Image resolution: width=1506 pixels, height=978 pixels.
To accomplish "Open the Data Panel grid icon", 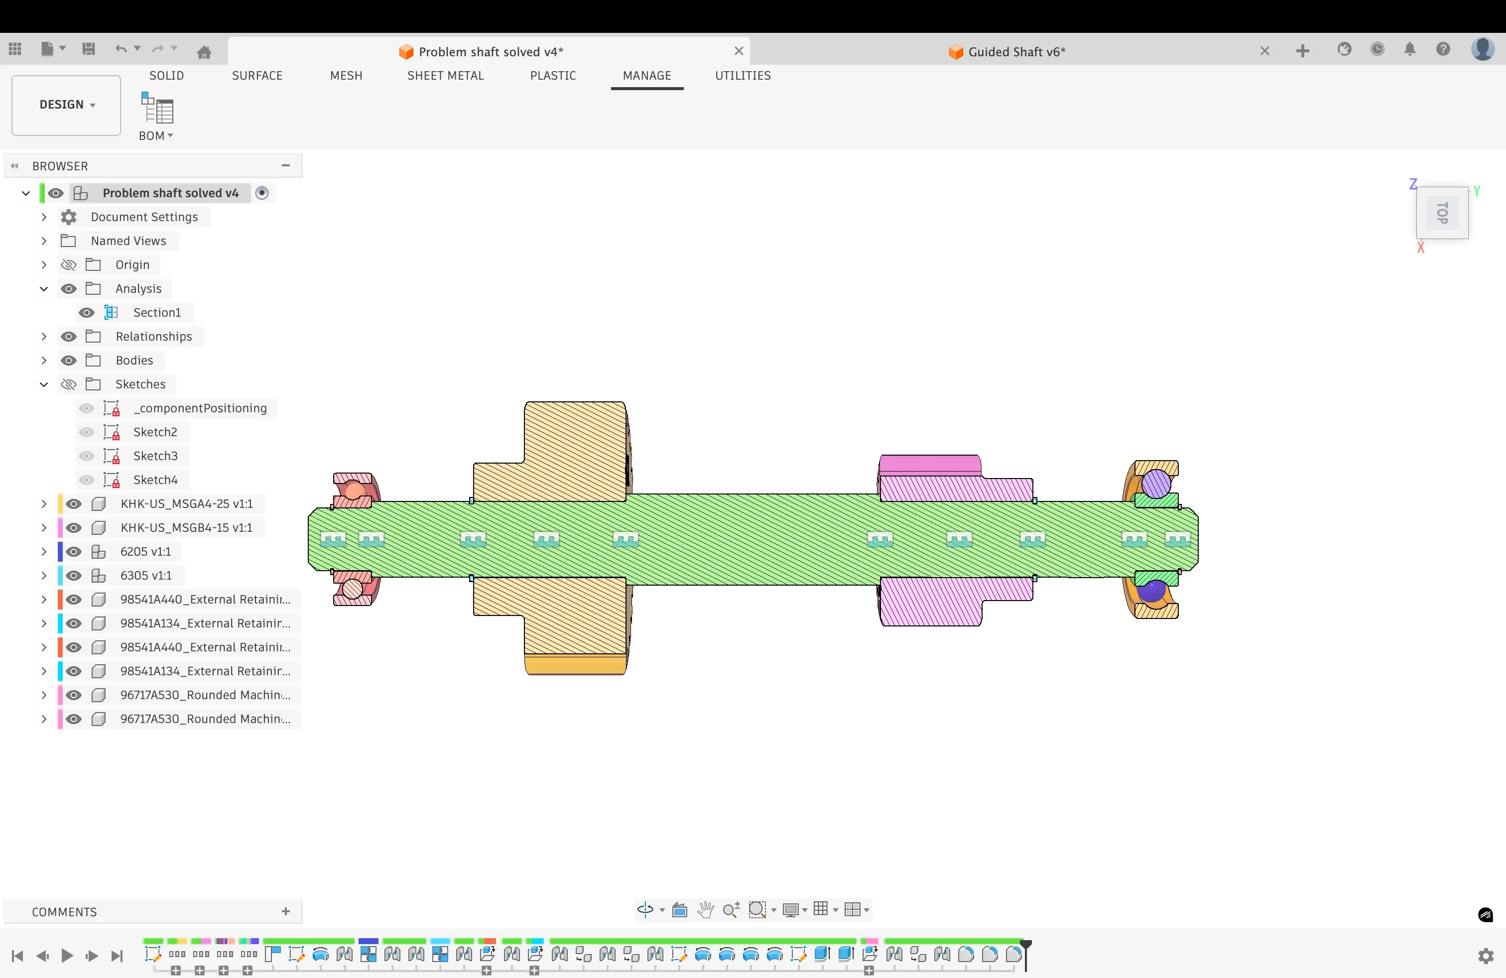I will coord(15,49).
